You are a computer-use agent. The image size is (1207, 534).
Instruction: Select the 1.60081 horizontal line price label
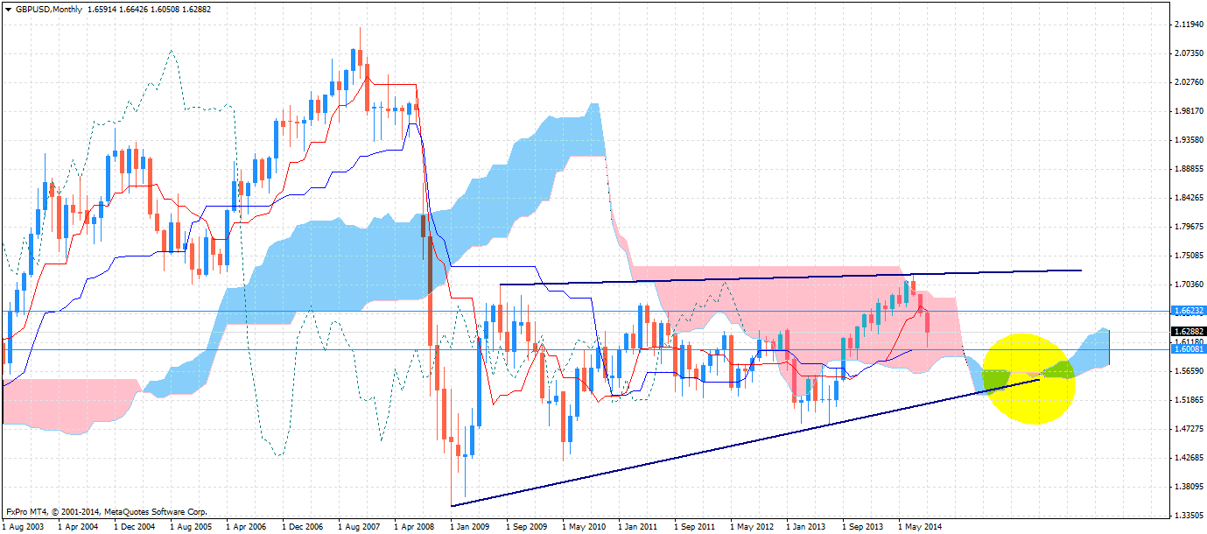pos(1188,348)
